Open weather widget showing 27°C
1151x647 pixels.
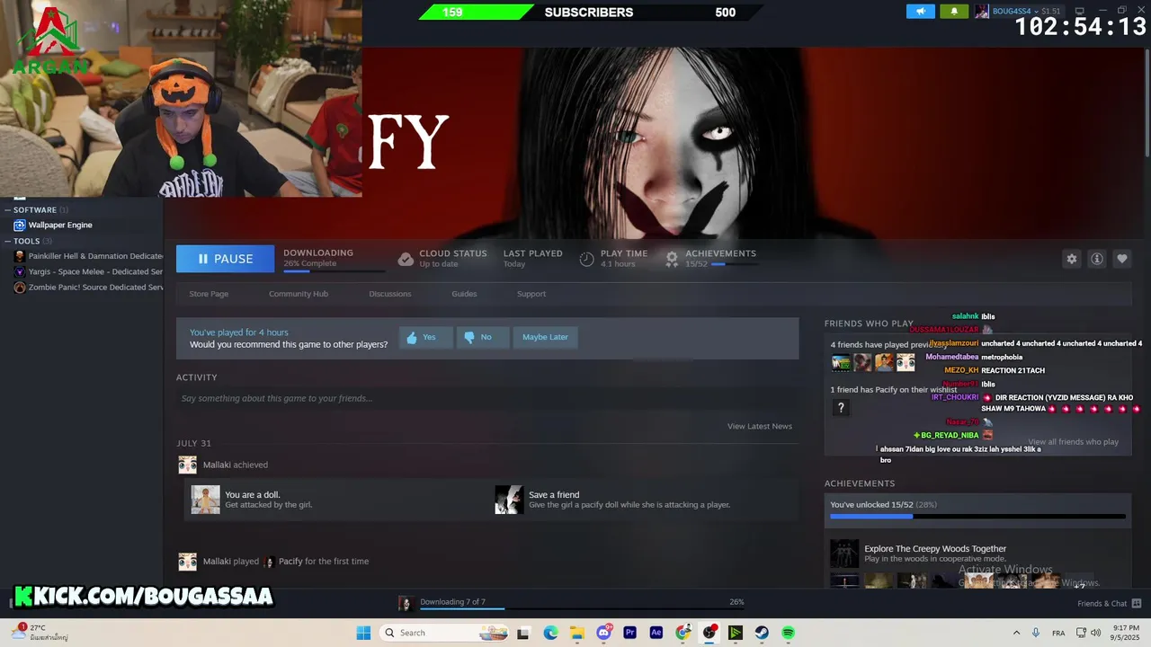38,633
